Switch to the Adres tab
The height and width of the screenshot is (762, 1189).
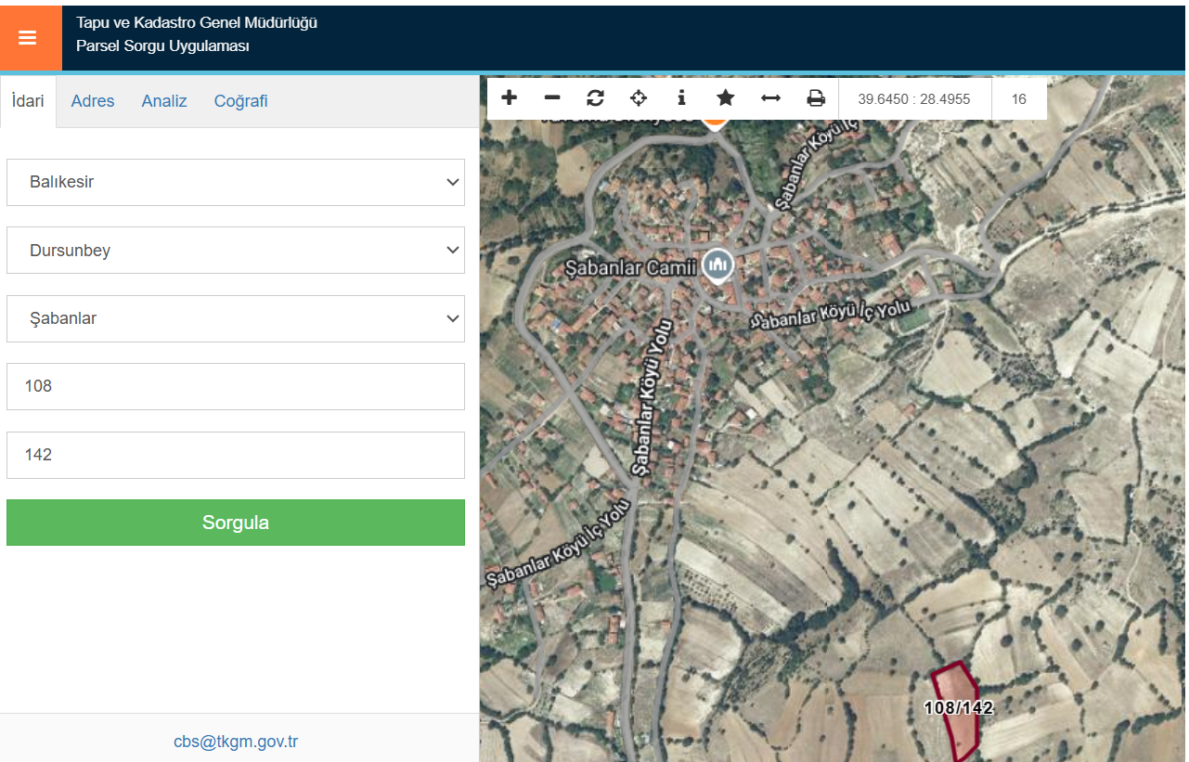point(93,101)
